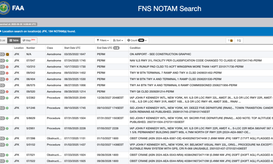The image size is (273, 164).
Task: Click the FNS NOTAM Search title
Action: pyautogui.click(x=170, y=9)
